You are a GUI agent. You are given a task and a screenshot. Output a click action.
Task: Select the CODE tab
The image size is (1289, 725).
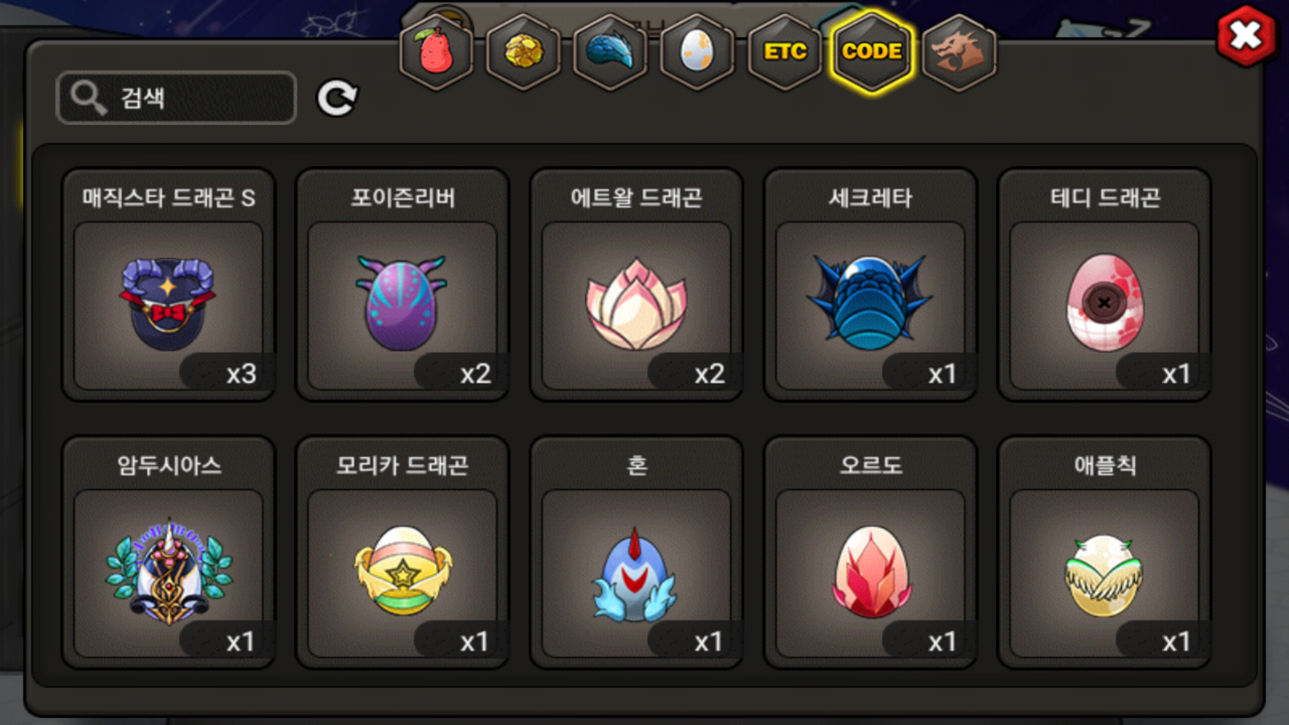[872, 52]
